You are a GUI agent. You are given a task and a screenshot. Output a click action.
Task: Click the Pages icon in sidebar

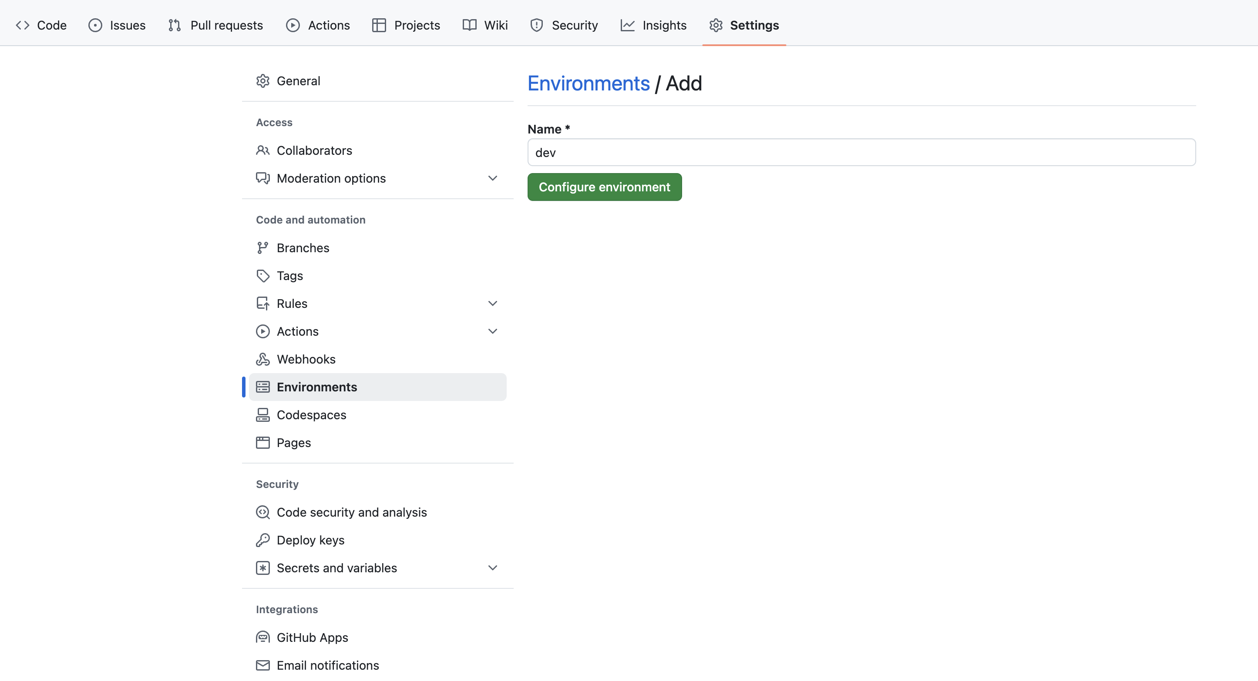pyautogui.click(x=262, y=442)
